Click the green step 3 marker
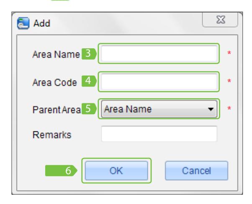 (x=89, y=54)
